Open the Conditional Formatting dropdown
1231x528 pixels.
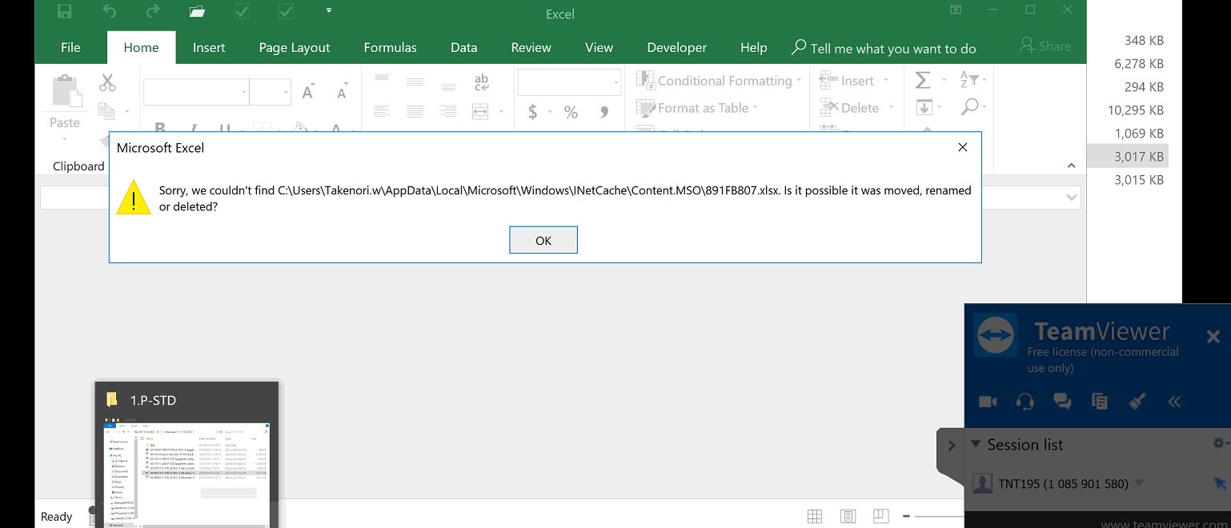(719, 81)
